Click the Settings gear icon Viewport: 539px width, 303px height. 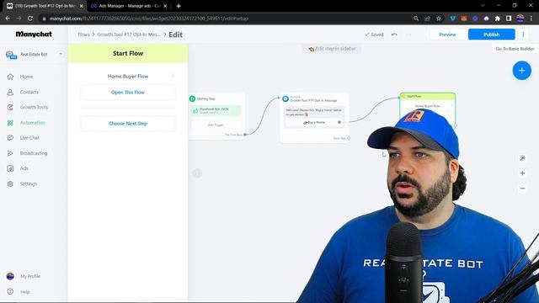10,183
